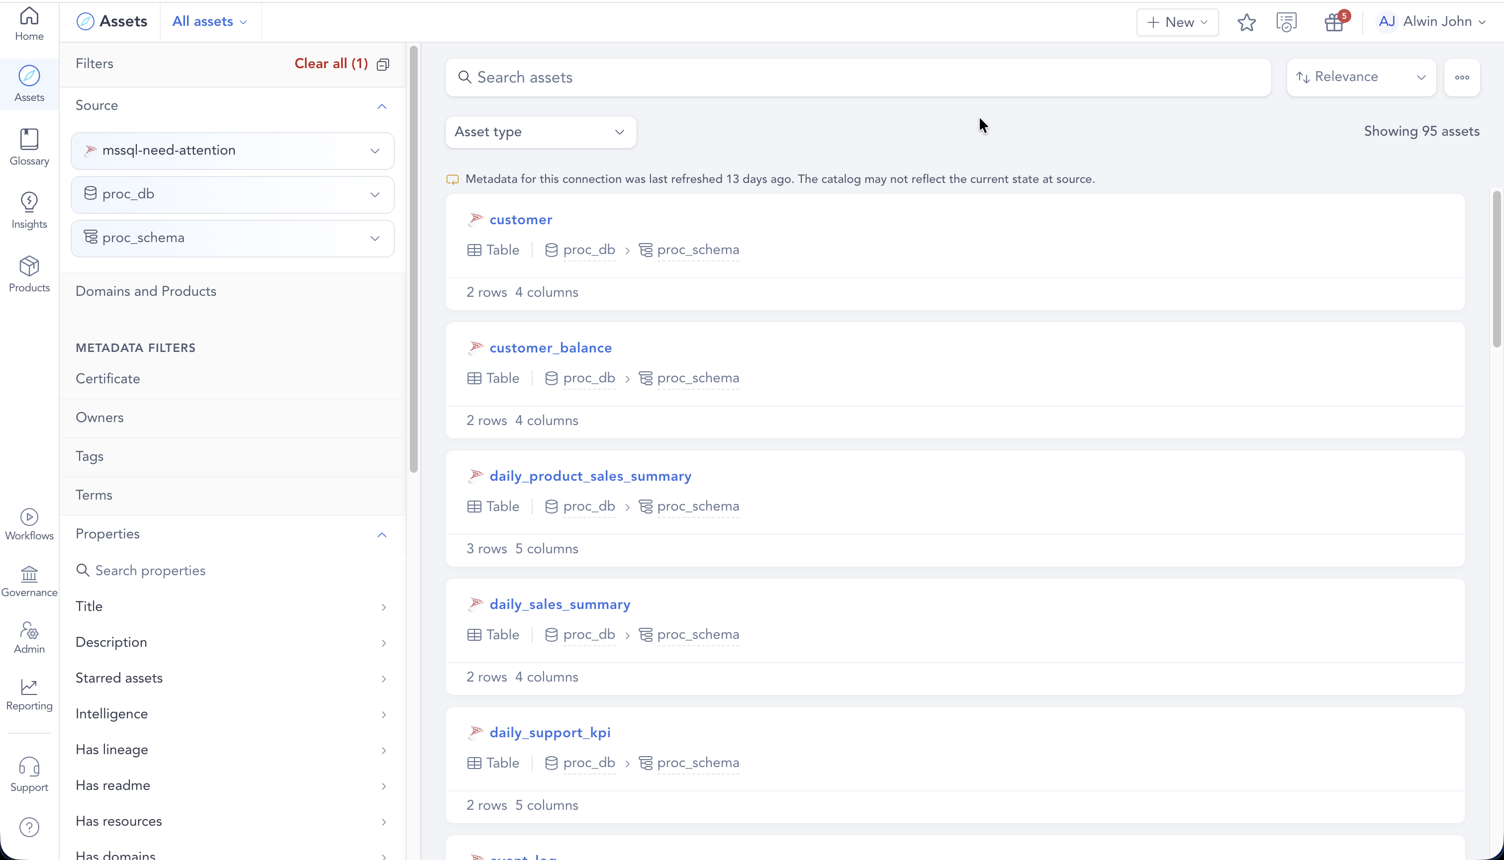
Task: Open Insights from the sidebar
Action: pyautogui.click(x=29, y=211)
